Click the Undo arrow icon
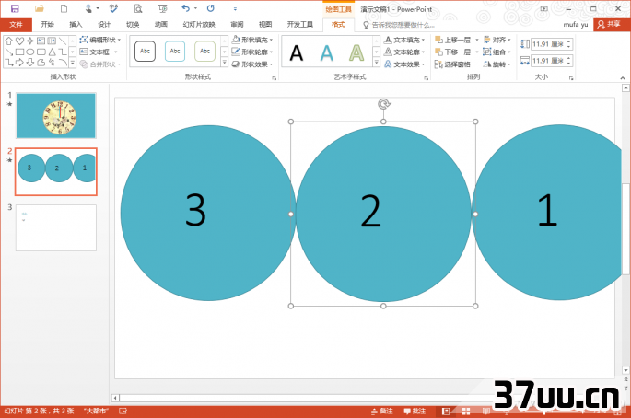 click(x=185, y=8)
